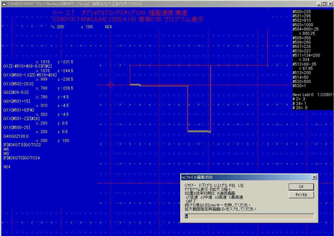The image size is (334, 236).
Task: Maximize the main application window
Action: coord(324,4)
